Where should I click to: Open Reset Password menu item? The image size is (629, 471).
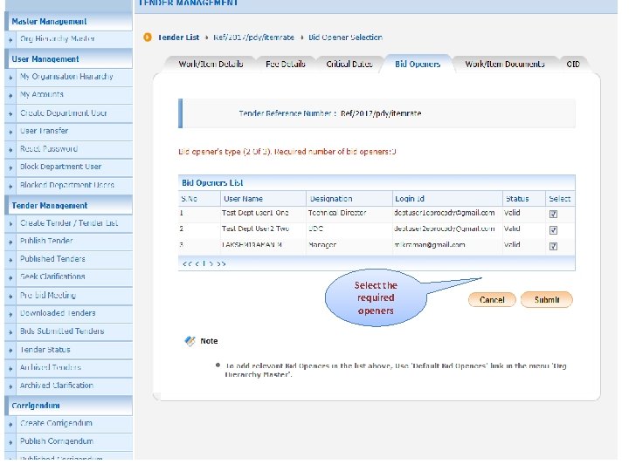(49, 148)
